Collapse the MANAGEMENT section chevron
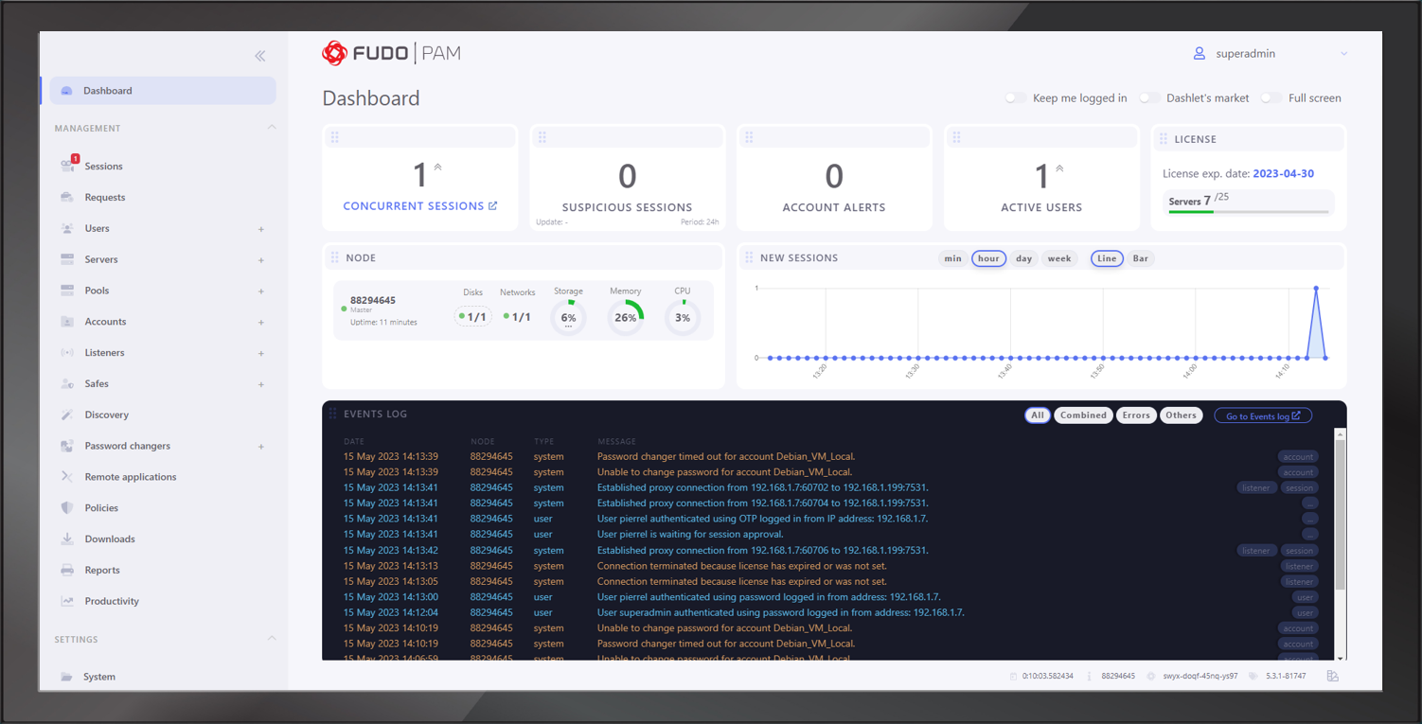 272,127
